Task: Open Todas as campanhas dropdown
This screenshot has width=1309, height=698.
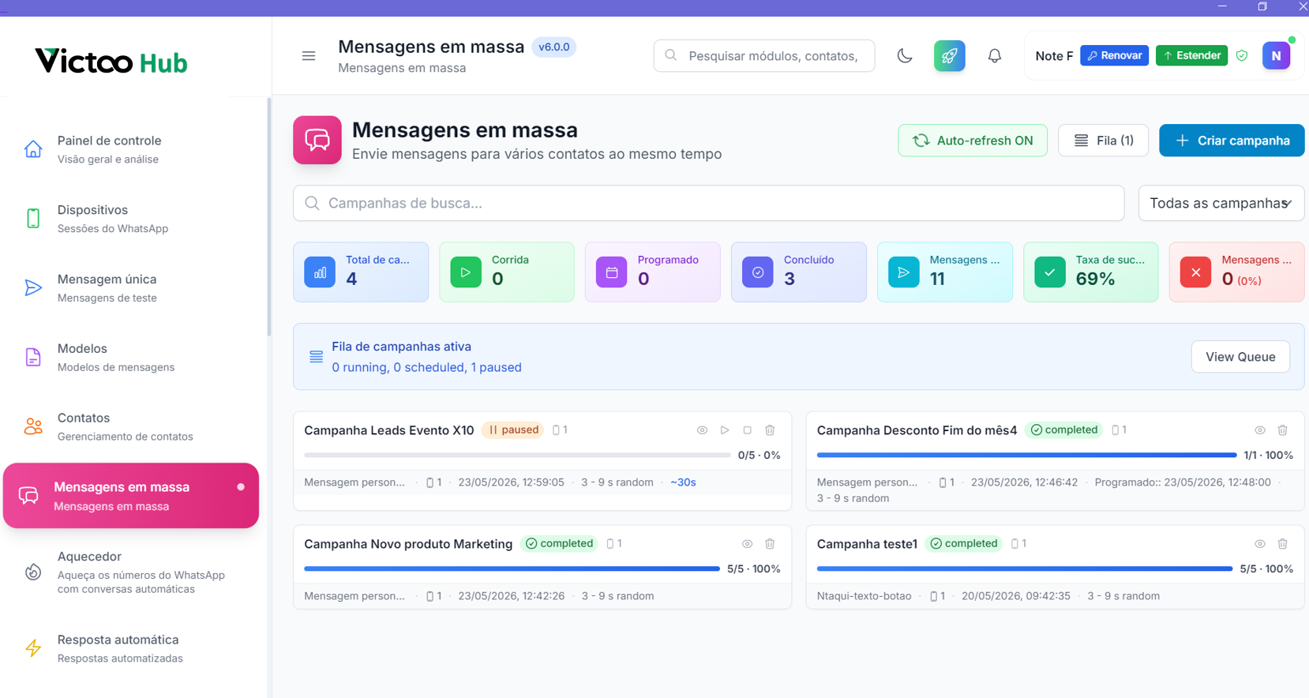Action: 1221,203
